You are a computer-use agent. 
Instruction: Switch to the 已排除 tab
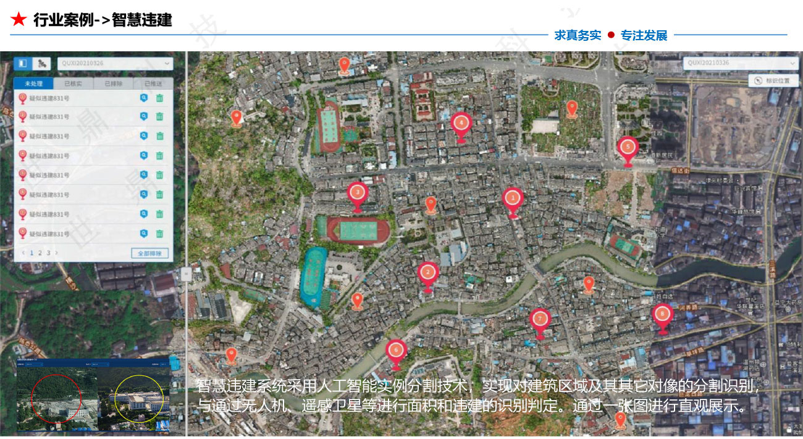click(x=113, y=83)
